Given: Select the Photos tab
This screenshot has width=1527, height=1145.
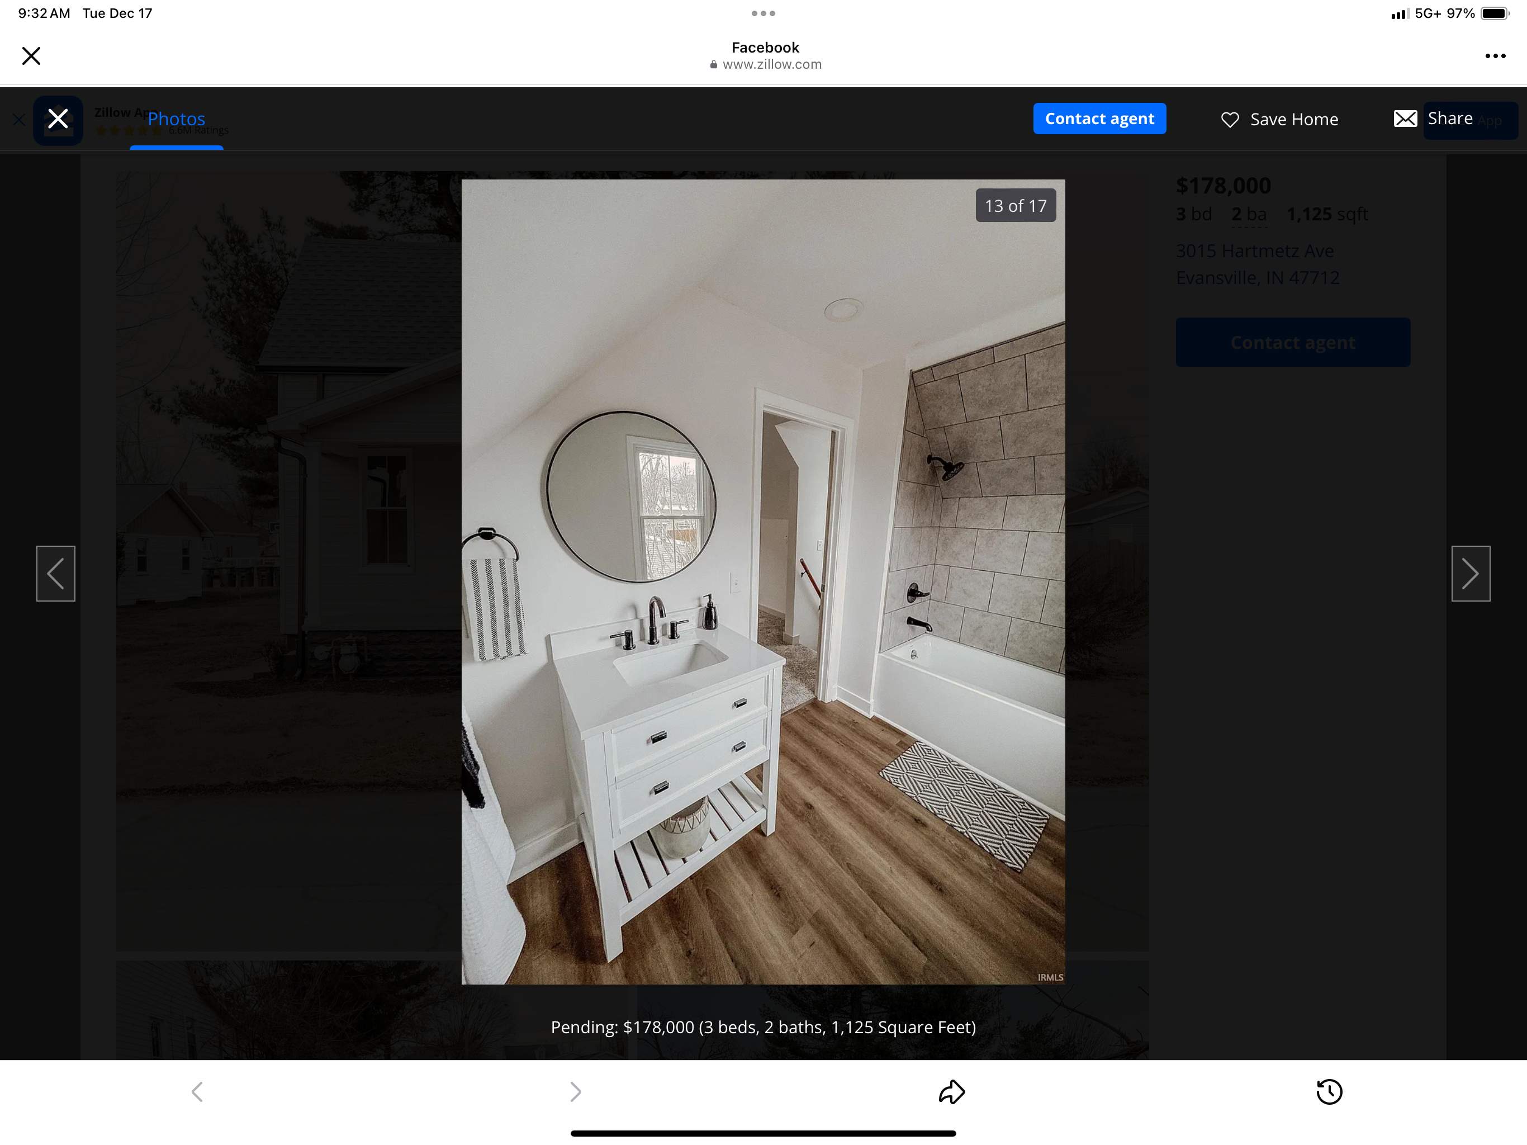Looking at the screenshot, I should [x=176, y=119].
